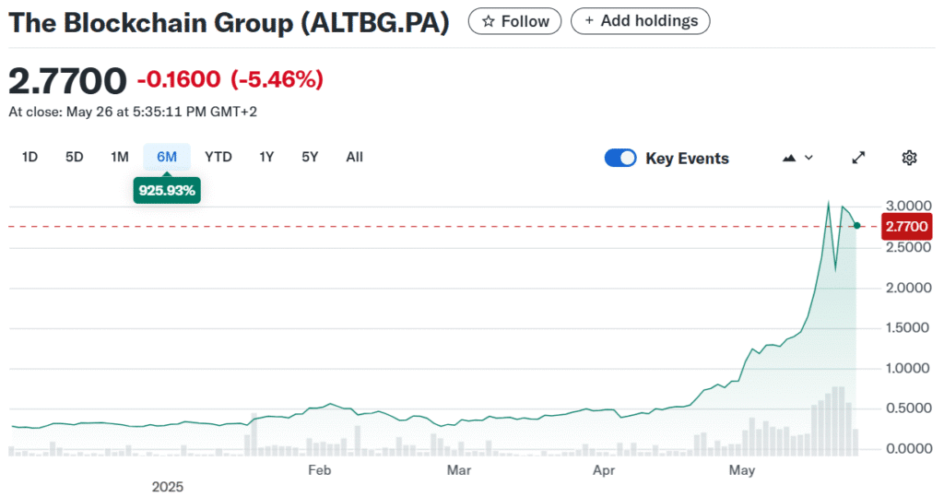
Task: Select the All time range
Action: tap(355, 157)
